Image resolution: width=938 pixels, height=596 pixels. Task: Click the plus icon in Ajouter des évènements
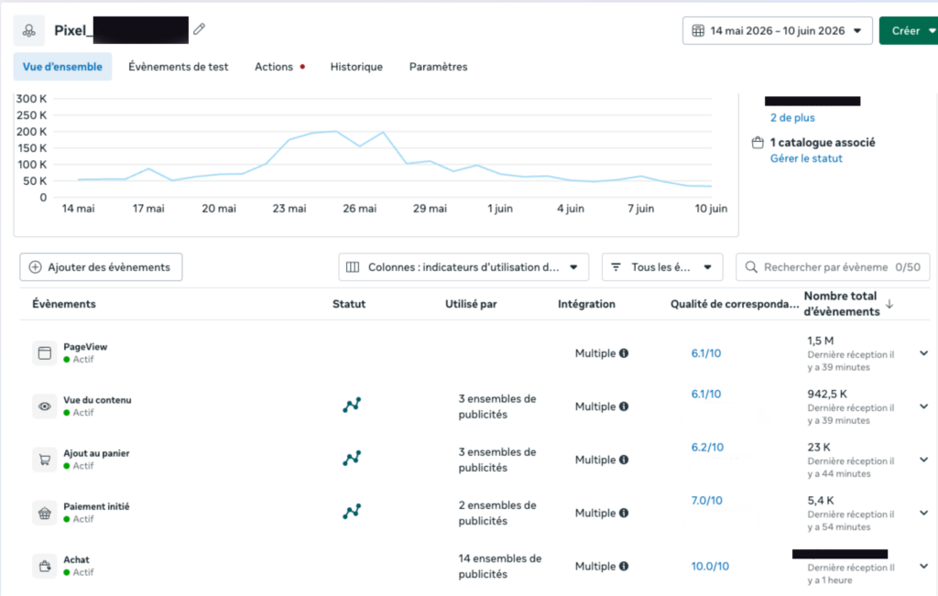pos(36,267)
